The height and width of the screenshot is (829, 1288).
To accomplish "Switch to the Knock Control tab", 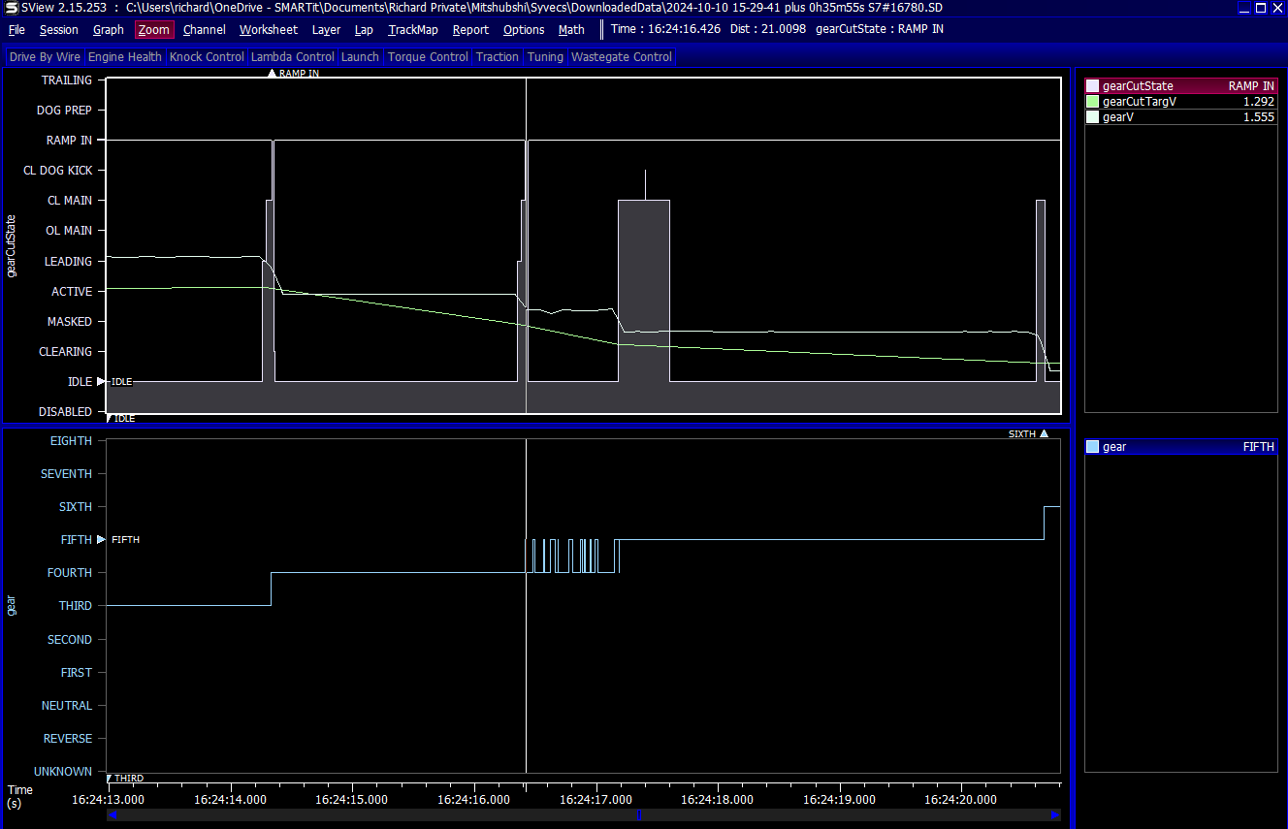I will click(207, 57).
